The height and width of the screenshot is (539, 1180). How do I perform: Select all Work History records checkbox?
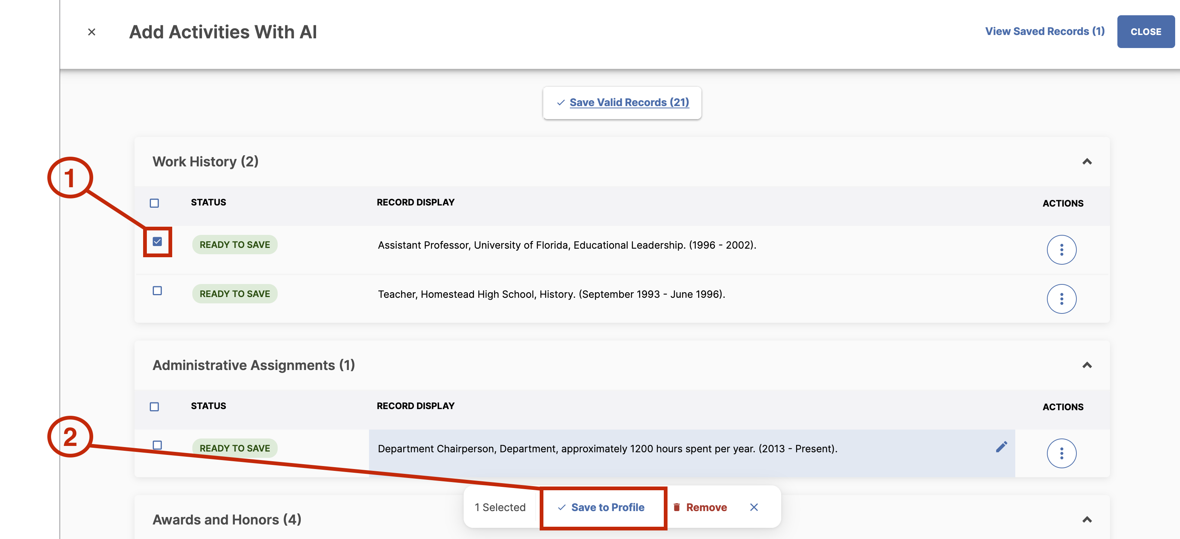click(x=154, y=203)
